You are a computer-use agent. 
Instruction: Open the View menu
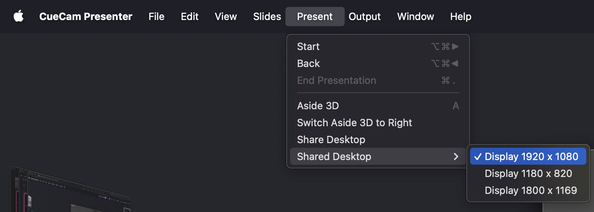[226, 17]
